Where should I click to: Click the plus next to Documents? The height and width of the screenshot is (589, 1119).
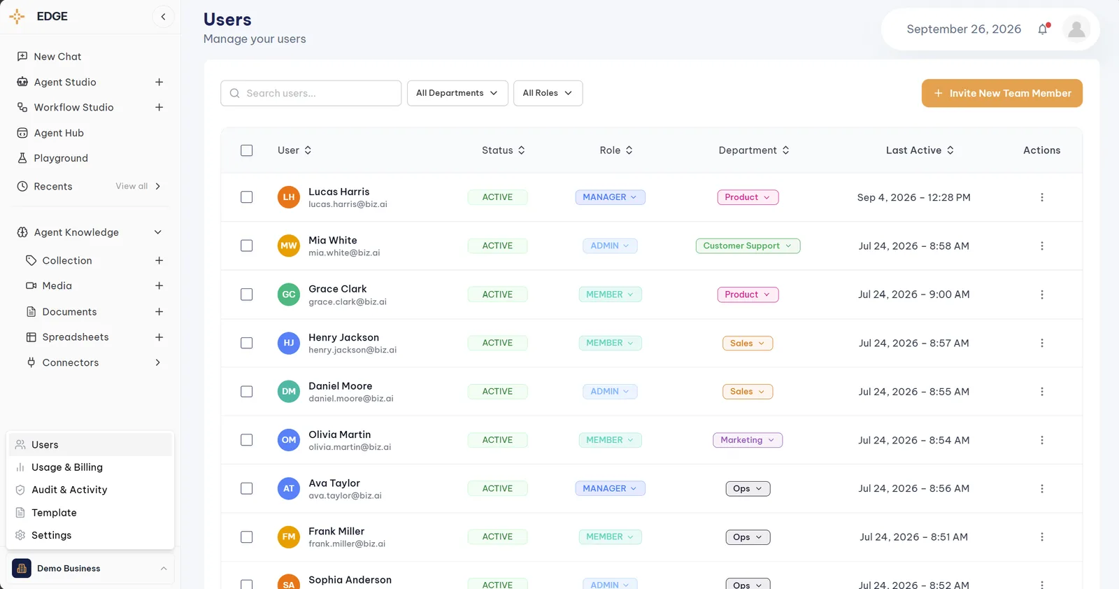(x=159, y=311)
